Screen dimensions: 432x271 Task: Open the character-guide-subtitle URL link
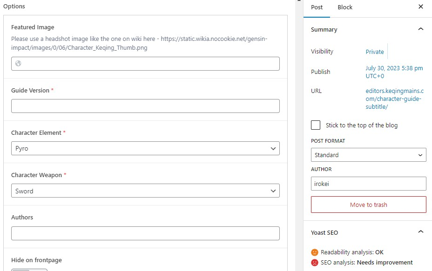click(394, 98)
